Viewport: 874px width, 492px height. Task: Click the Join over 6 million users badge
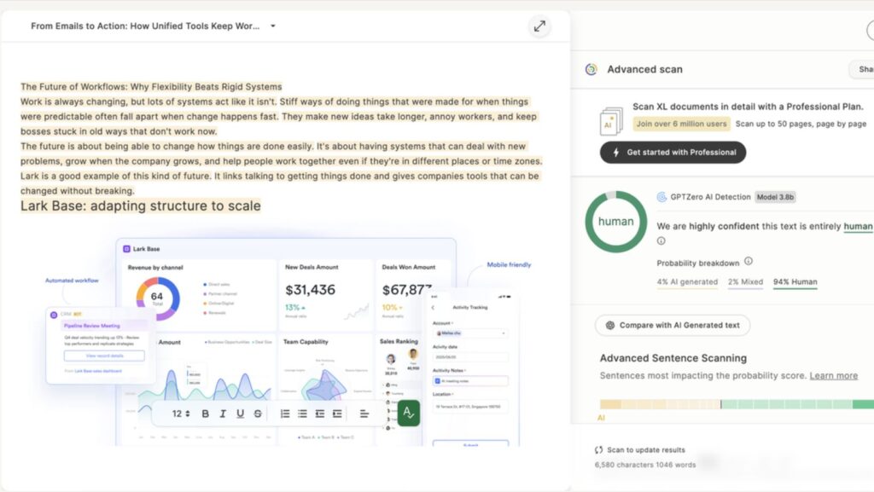(x=682, y=124)
